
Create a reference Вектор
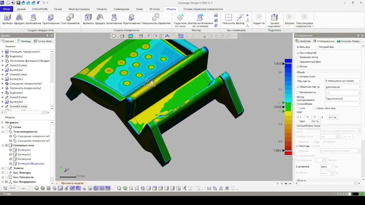[240, 19]
